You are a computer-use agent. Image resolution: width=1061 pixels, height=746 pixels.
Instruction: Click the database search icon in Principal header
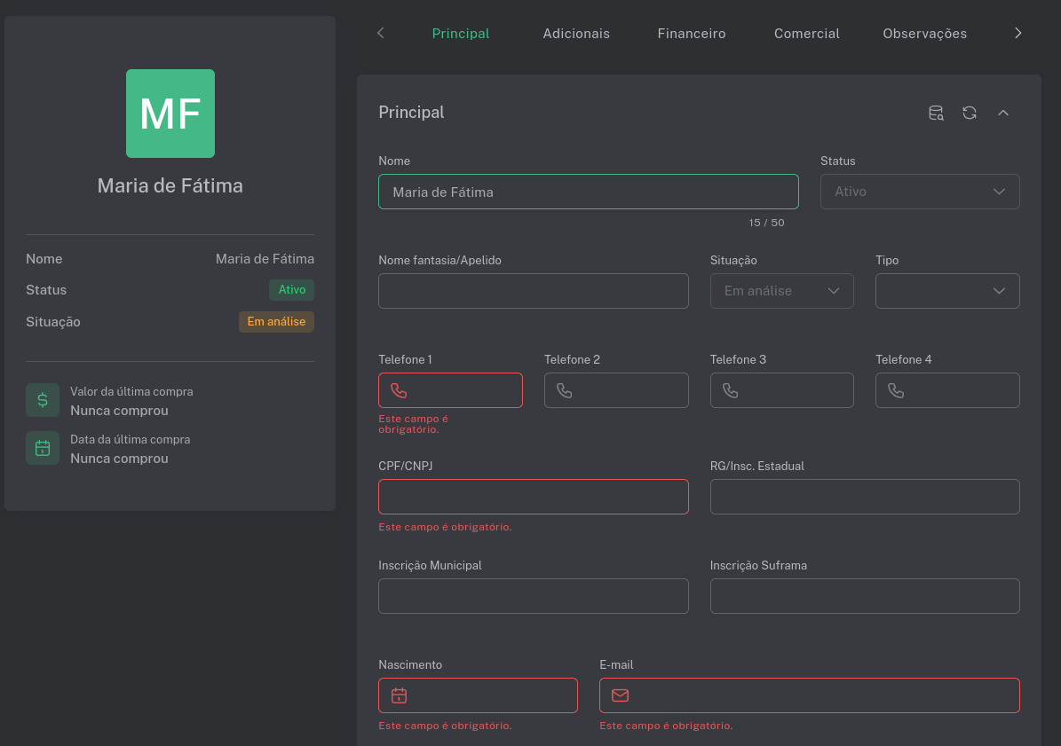[936, 113]
